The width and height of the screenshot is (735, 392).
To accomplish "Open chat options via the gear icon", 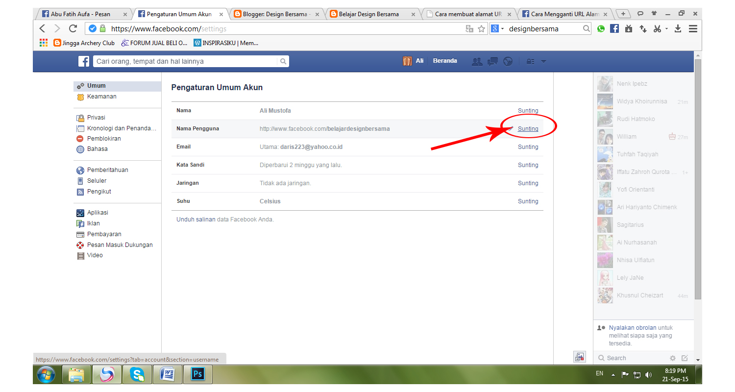I will (x=672, y=358).
